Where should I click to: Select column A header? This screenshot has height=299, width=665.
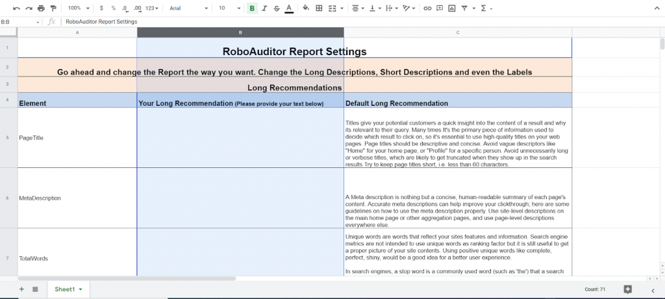[x=77, y=32]
